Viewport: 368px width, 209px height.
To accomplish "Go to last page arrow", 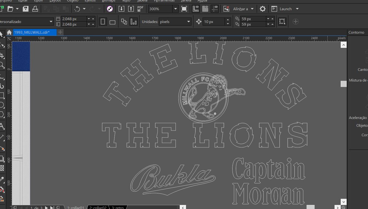I will 52,207.
